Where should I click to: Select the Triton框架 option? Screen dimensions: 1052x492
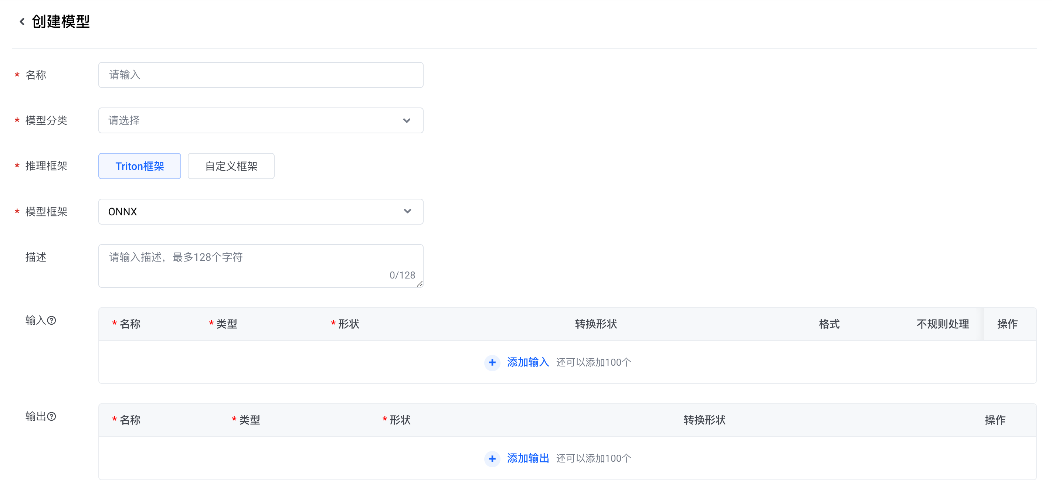tap(140, 166)
